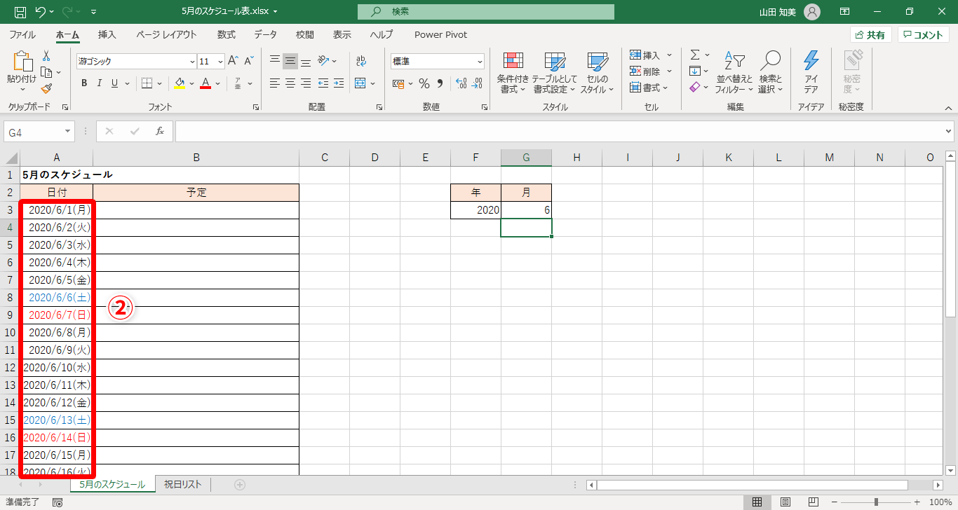958x510 pixels.
Task: Open the セルのスタイル dropdown
Action: point(597,72)
